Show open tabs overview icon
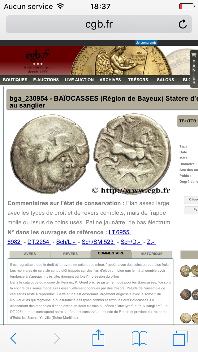The width and height of the screenshot is (198, 352). pyautogui.click(x=180, y=338)
